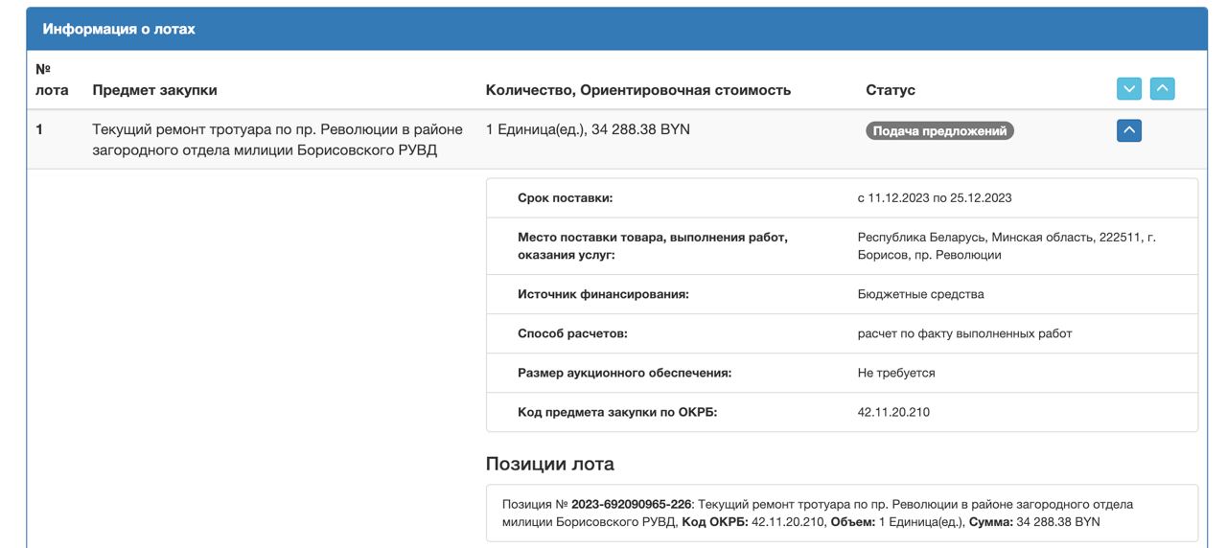Click the 'Не требуется' auction security value
1227x548 pixels.
(x=896, y=373)
